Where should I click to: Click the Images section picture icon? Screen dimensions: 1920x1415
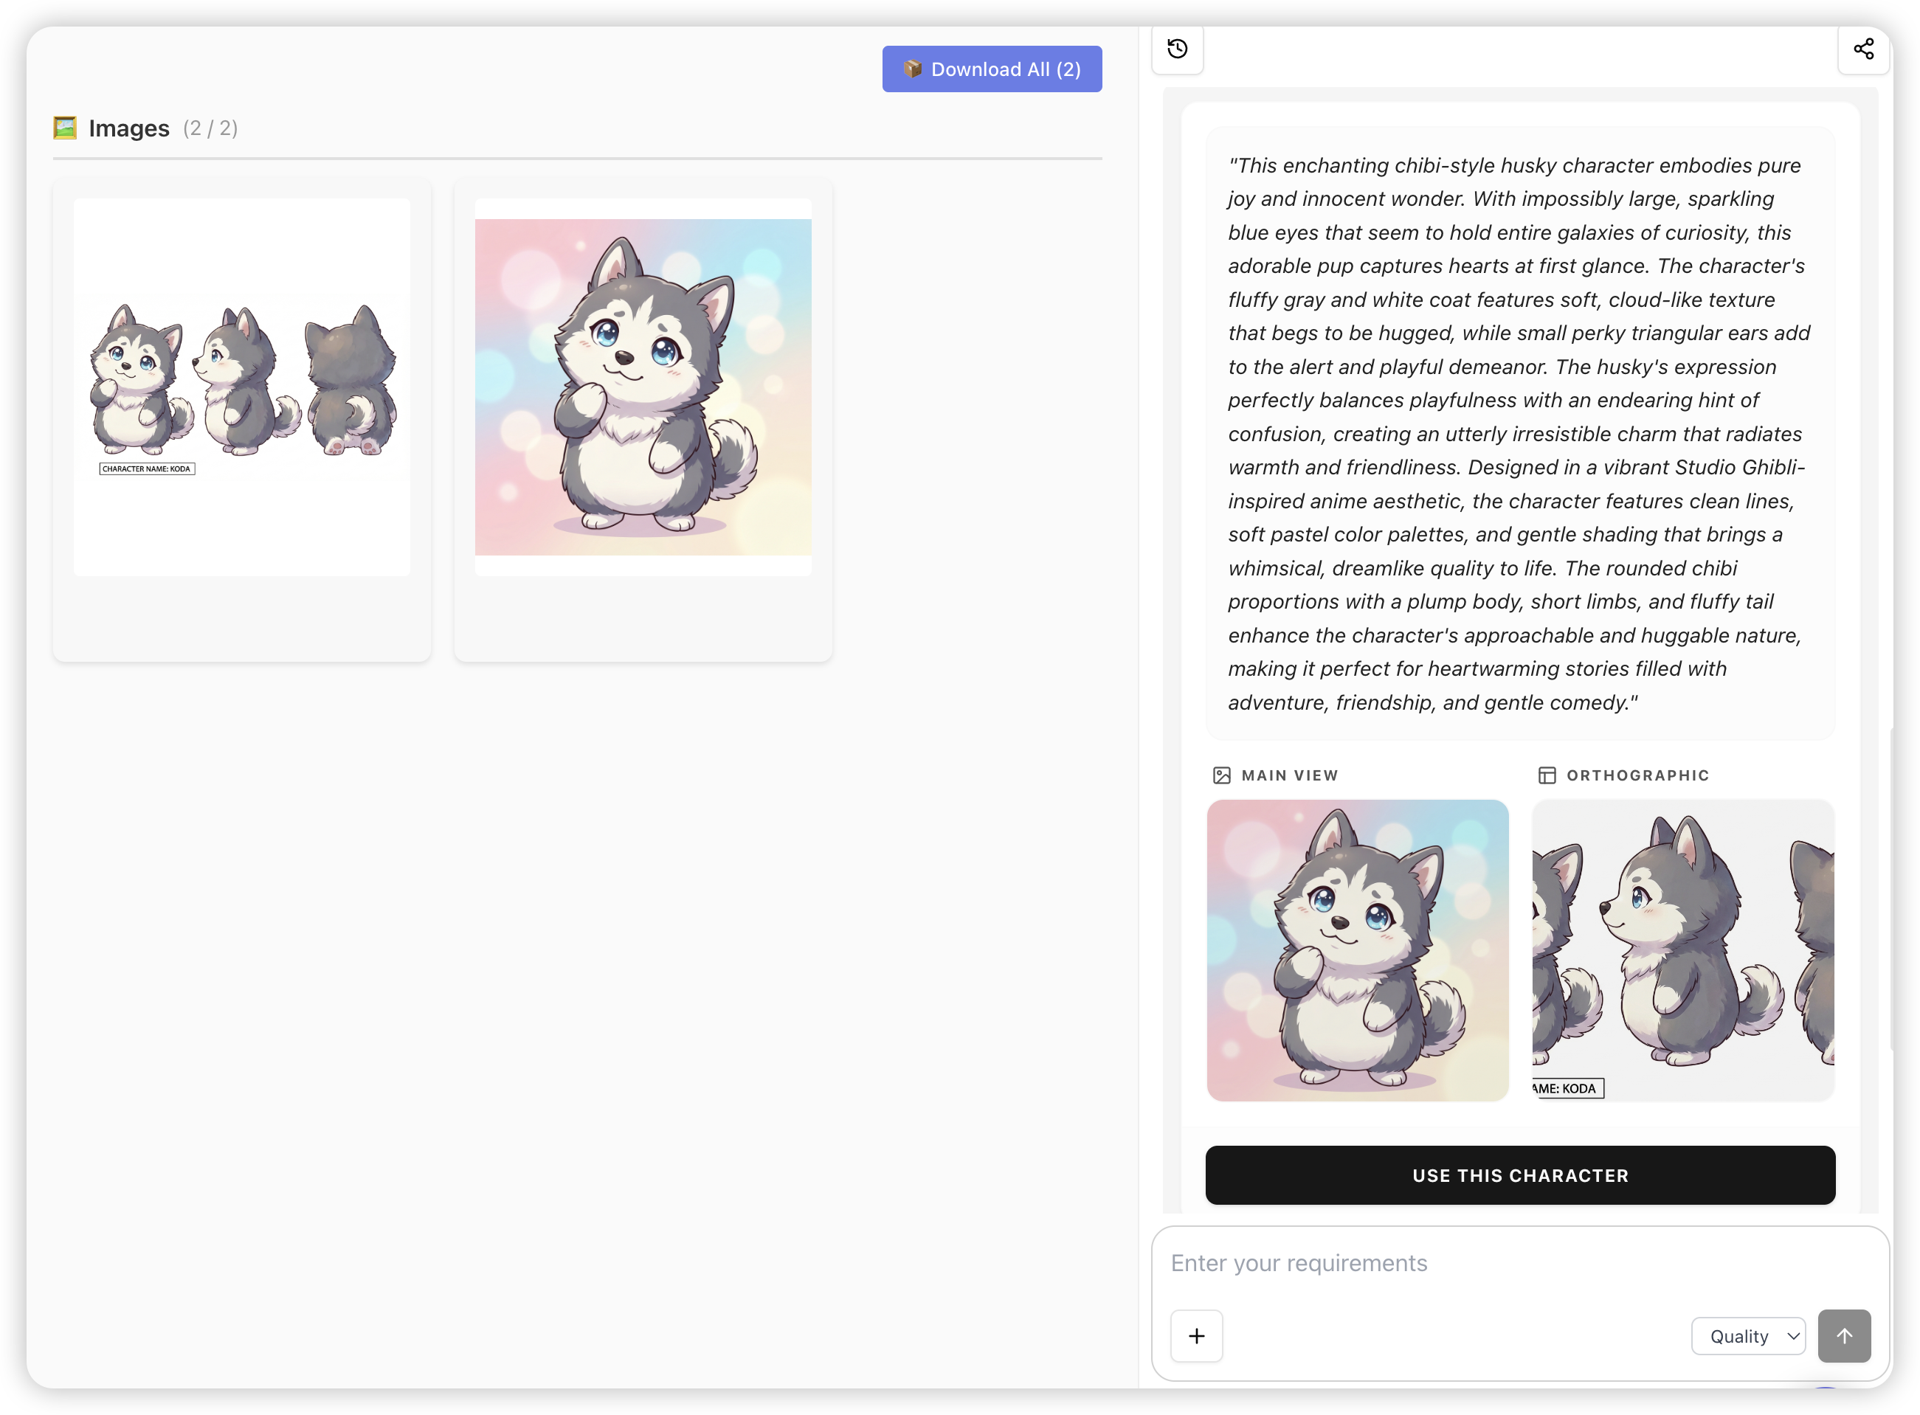click(x=65, y=128)
